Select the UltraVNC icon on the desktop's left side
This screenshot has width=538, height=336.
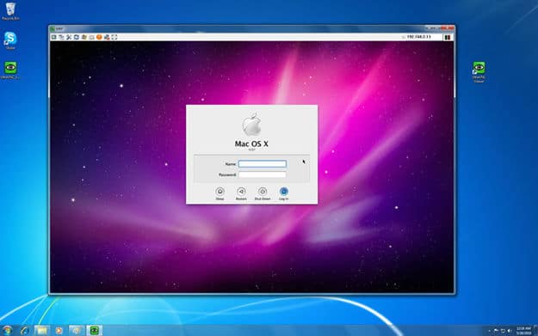(x=10, y=70)
